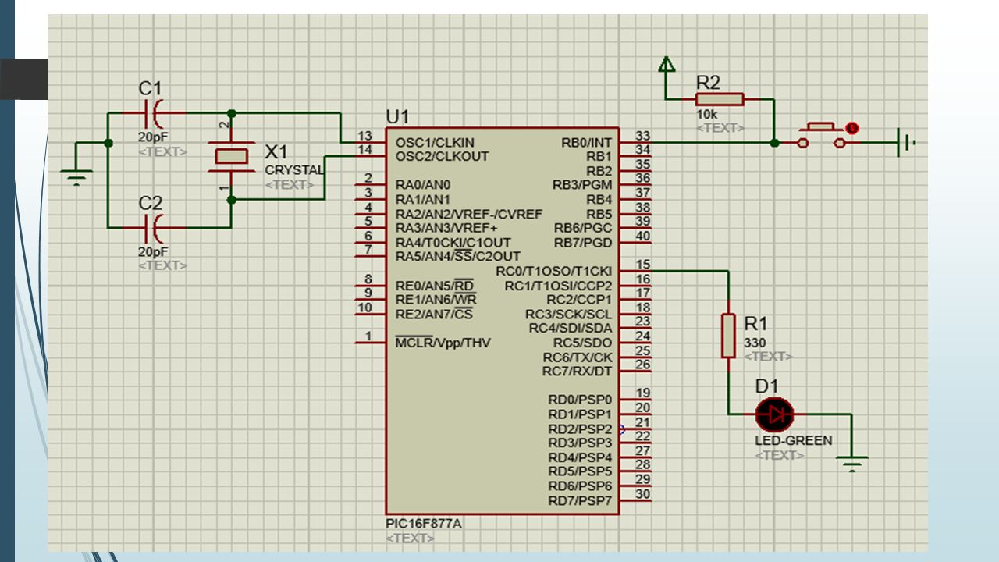Click the PIC16F877A part name

[x=423, y=524]
